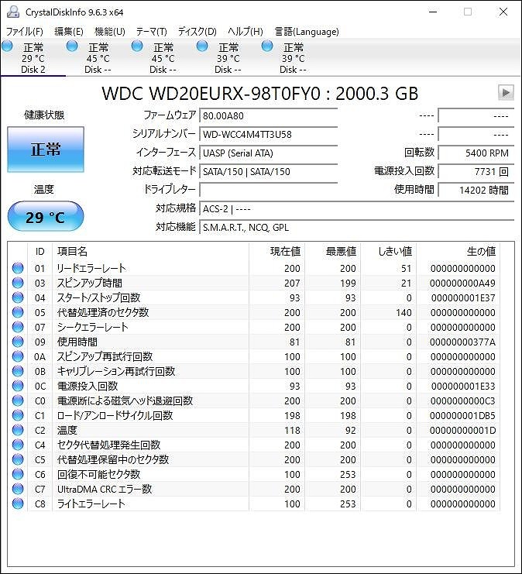
Task: Click the next disk arrow button
Action: pos(506,93)
